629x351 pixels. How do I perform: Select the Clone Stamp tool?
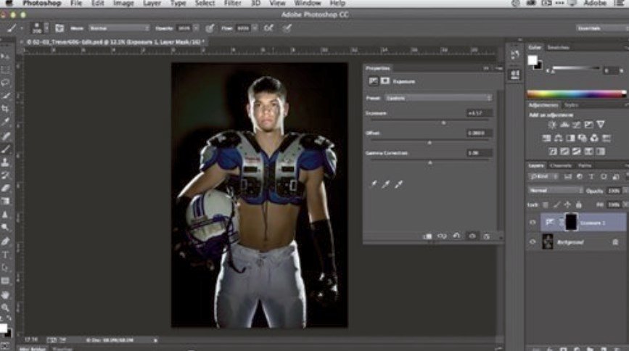(5, 162)
